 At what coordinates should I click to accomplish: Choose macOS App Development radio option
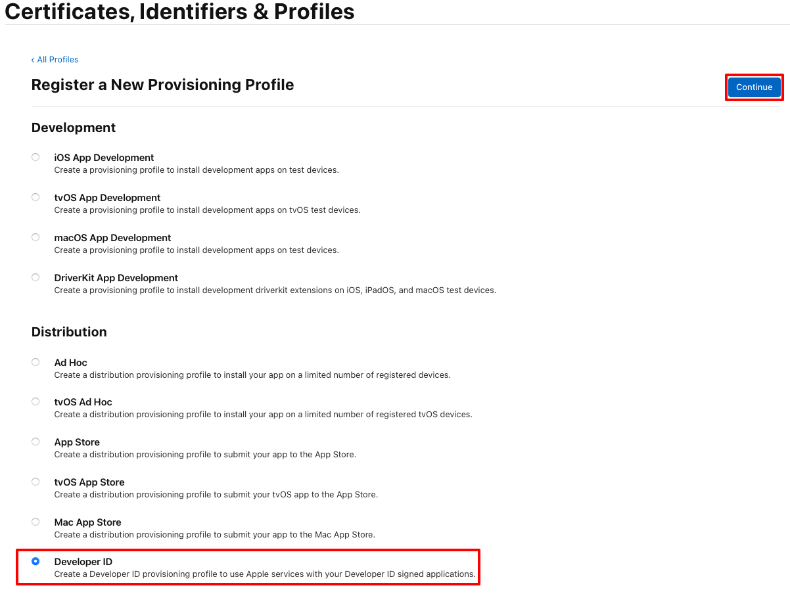[35, 237]
